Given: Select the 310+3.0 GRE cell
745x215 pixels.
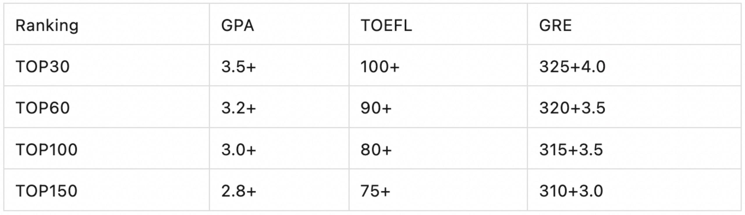Looking at the screenshot, I should pyautogui.click(x=571, y=191).
